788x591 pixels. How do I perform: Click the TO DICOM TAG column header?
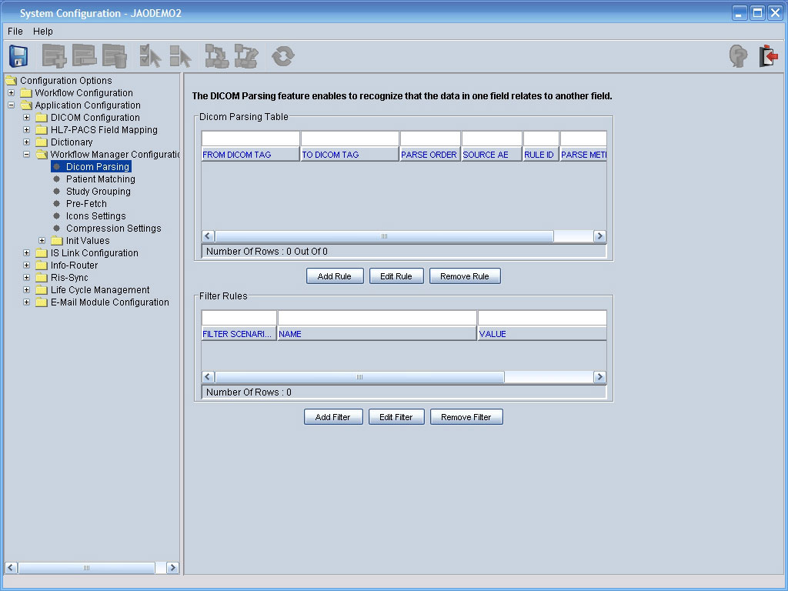[x=350, y=154]
